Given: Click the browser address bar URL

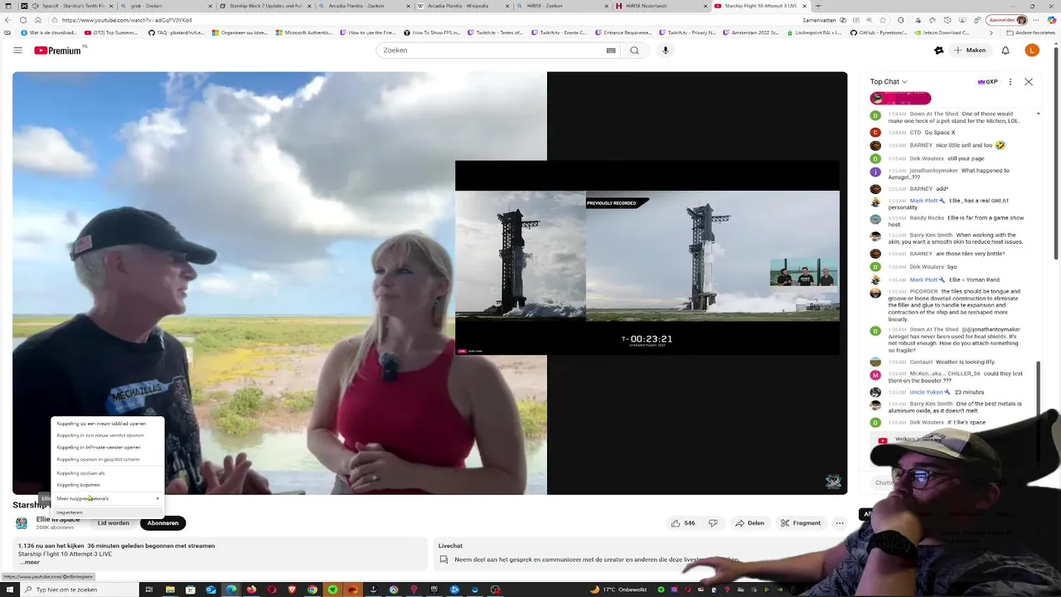Looking at the screenshot, I should coord(126,20).
